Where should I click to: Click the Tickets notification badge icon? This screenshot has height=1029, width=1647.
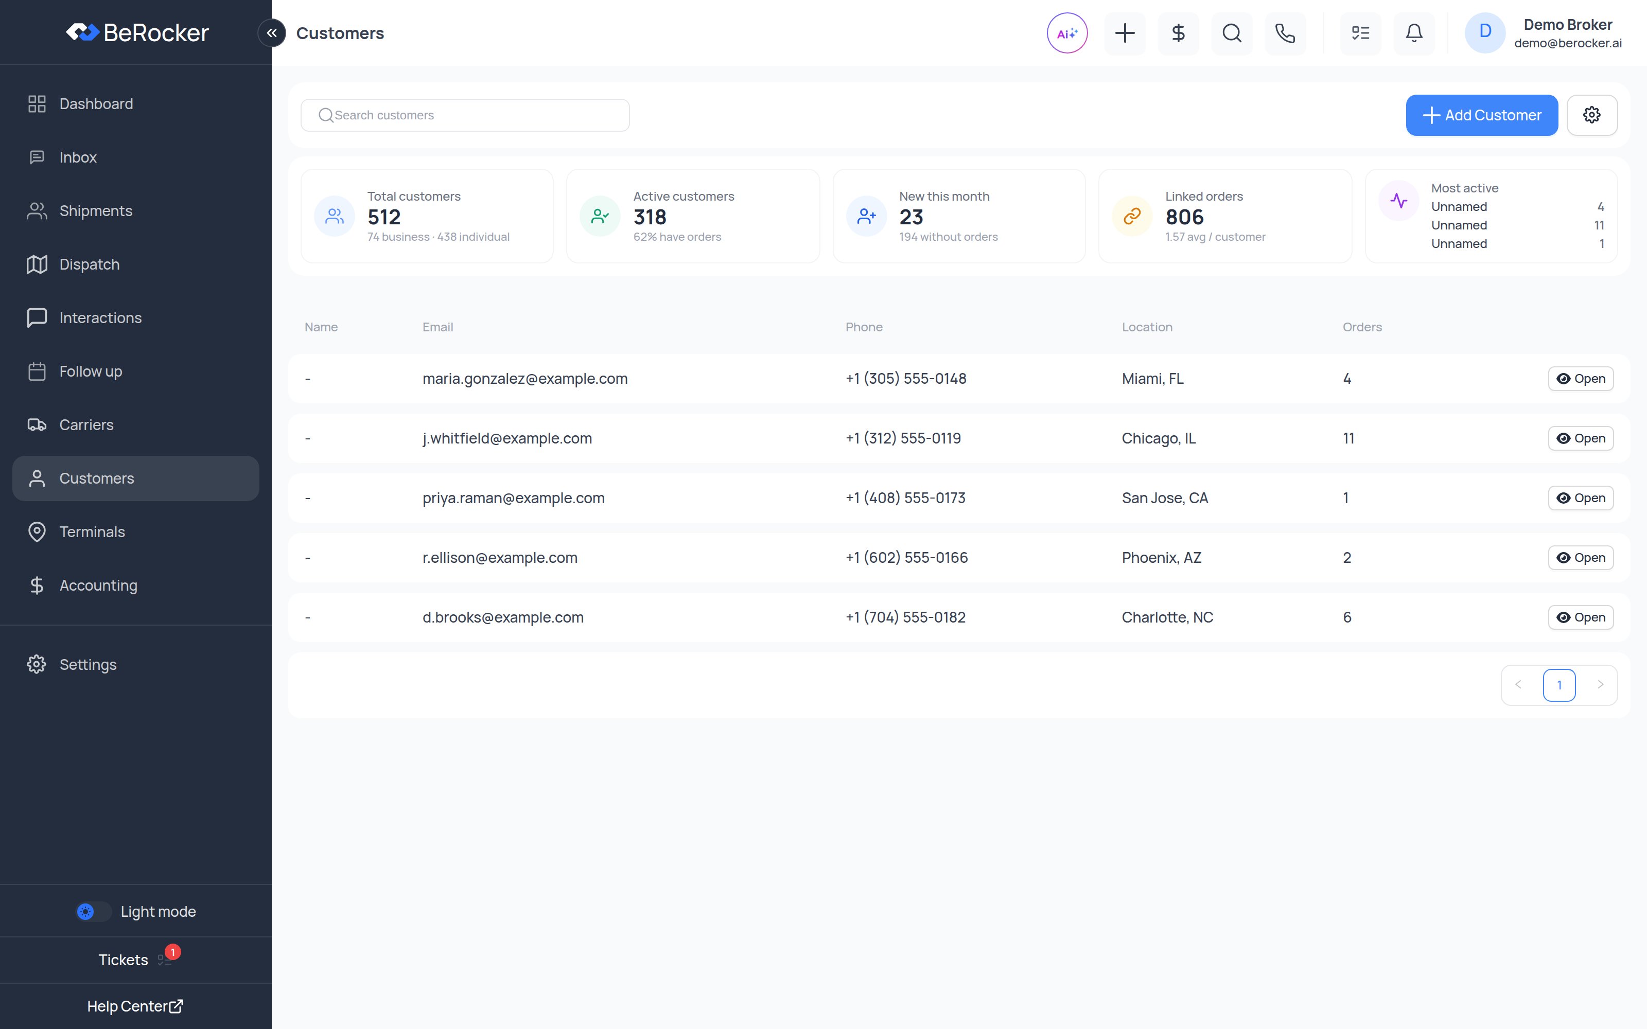tap(173, 952)
